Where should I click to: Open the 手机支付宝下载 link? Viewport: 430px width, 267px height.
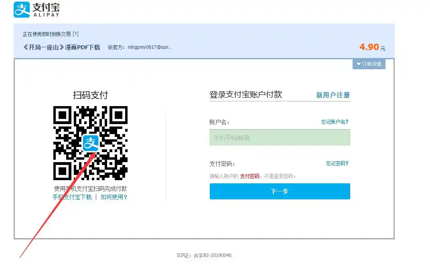point(72,197)
